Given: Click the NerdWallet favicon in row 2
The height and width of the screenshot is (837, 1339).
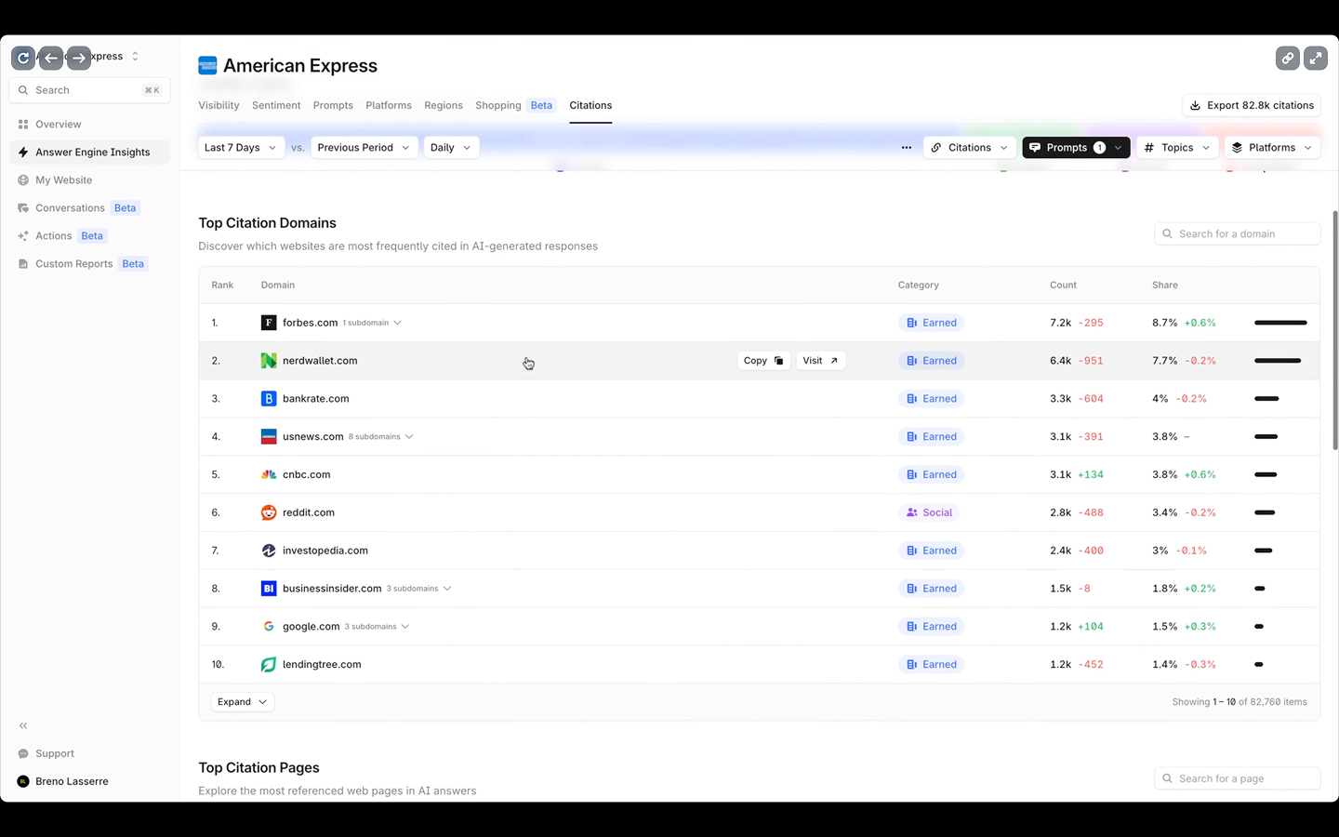Looking at the screenshot, I should click(269, 361).
